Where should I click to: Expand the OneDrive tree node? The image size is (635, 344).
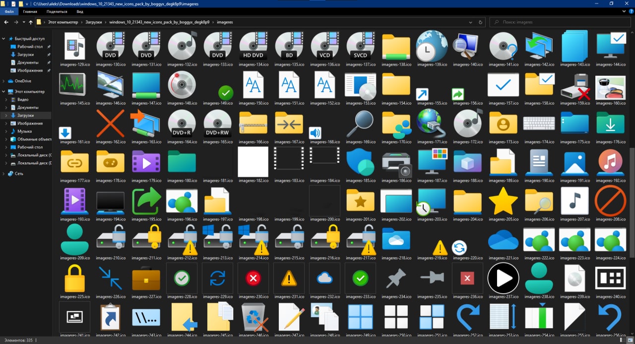[x=4, y=81]
